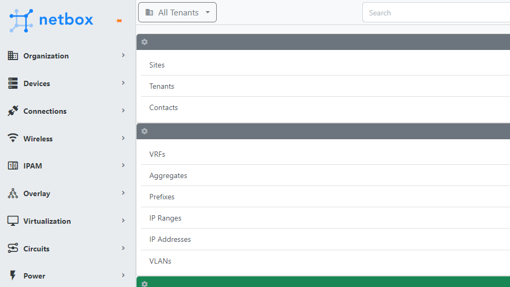Open the Prefixes link

click(161, 197)
